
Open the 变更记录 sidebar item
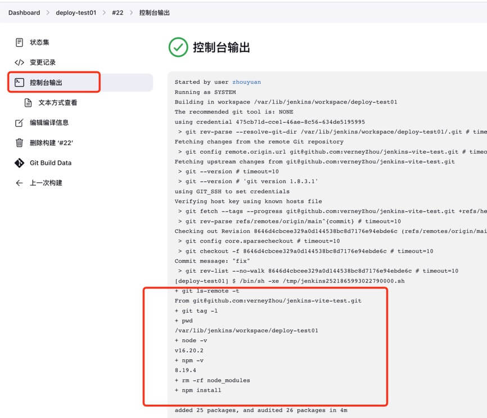tap(43, 62)
